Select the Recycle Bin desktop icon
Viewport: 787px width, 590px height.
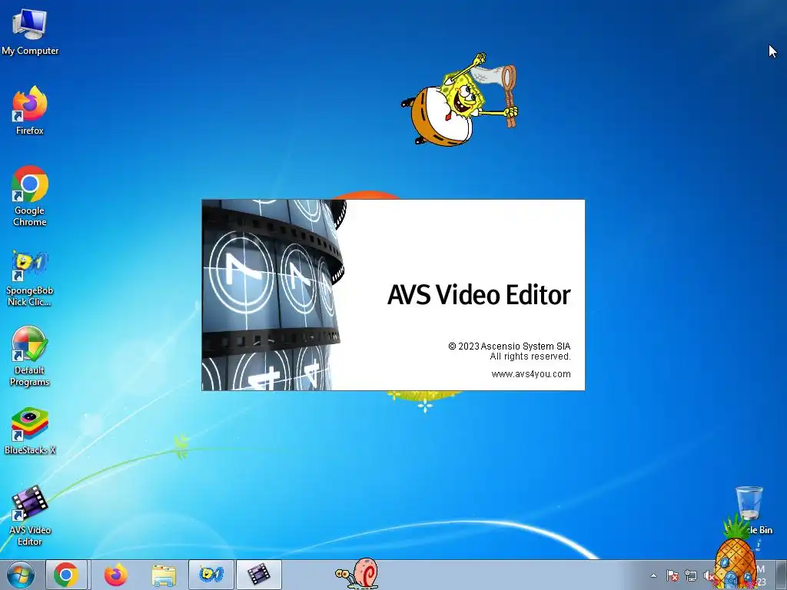point(750,509)
